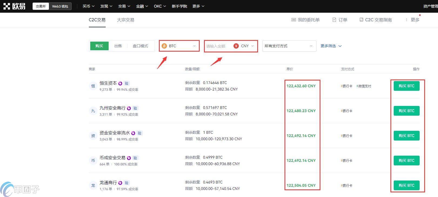Open 我的委托单 page
This screenshot has height=197, width=438.
(305, 20)
